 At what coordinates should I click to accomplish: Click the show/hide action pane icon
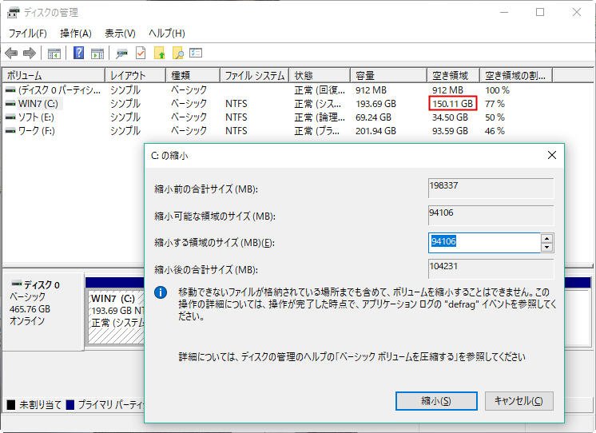(97, 54)
